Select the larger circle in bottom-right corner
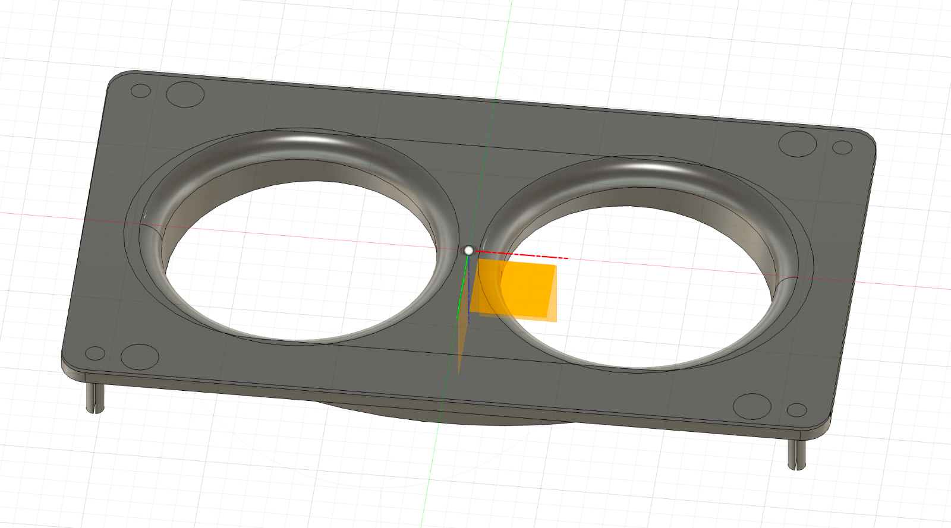The height and width of the screenshot is (528, 951). coord(752,407)
